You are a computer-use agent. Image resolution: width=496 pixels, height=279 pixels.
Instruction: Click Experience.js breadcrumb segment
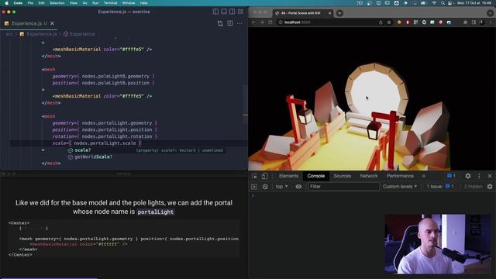(x=38, y=34)
